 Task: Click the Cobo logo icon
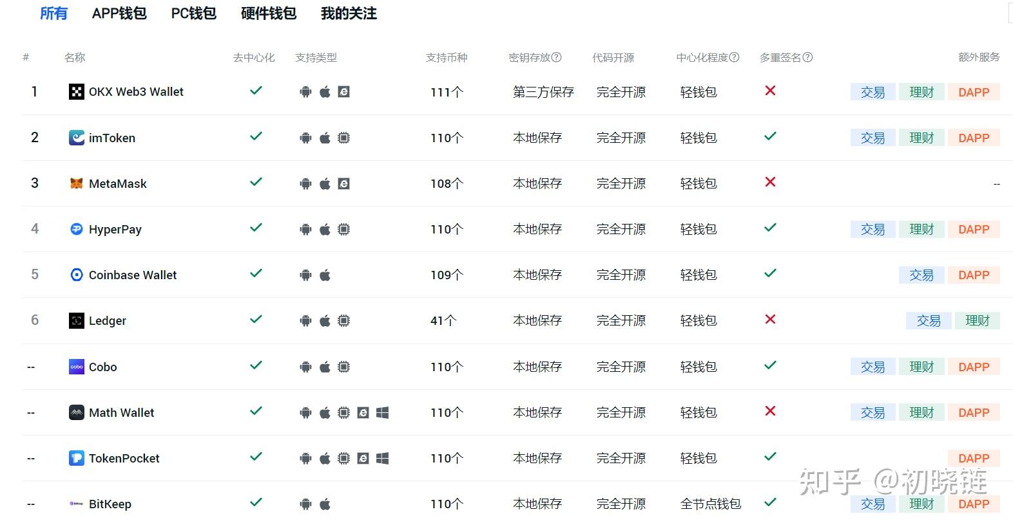point(77,367)
